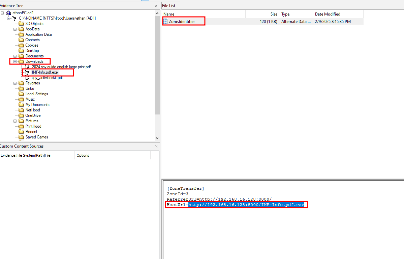Click the Desktop folder icon
Screen dimensions: 404x259
click(21, 51)
